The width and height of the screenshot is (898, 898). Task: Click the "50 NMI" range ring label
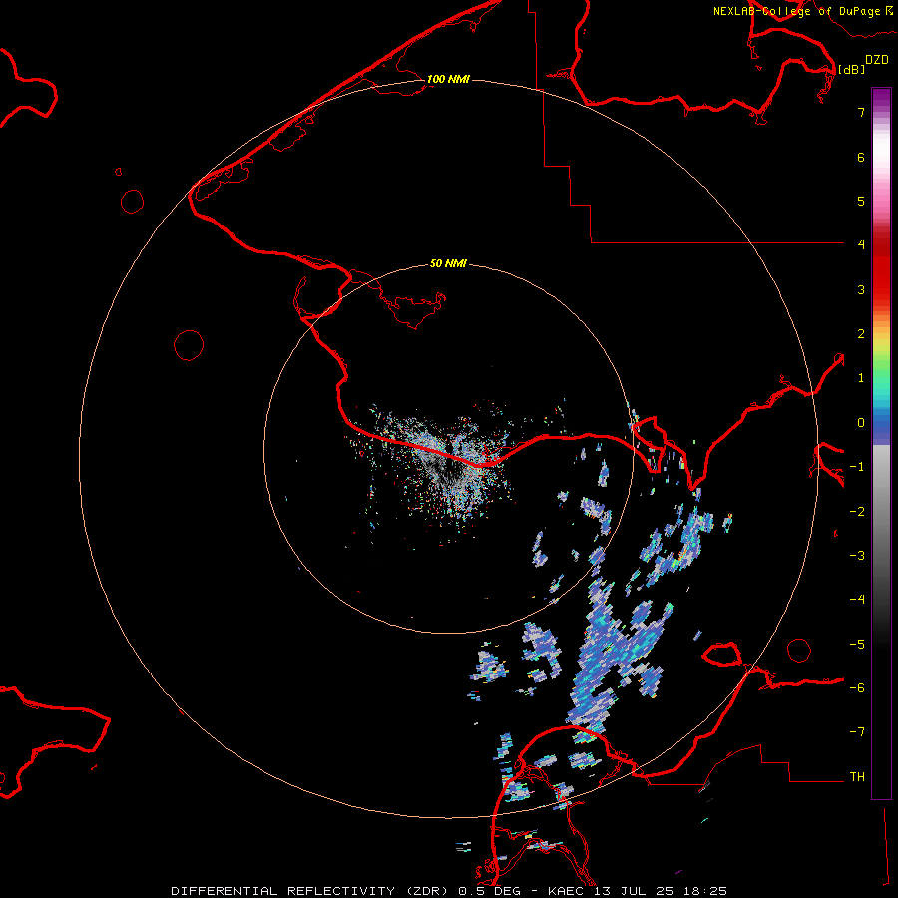448,264
